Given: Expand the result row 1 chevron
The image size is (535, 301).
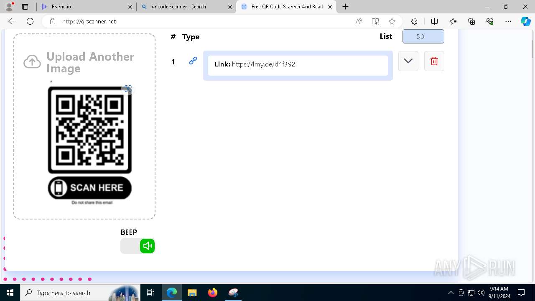Looking at the screenshot, I should [408, 61].
